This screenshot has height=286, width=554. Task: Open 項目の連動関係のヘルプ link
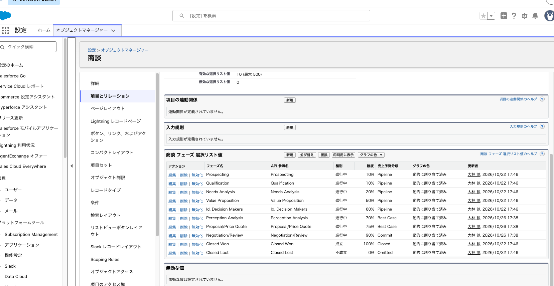coord(518,99)
